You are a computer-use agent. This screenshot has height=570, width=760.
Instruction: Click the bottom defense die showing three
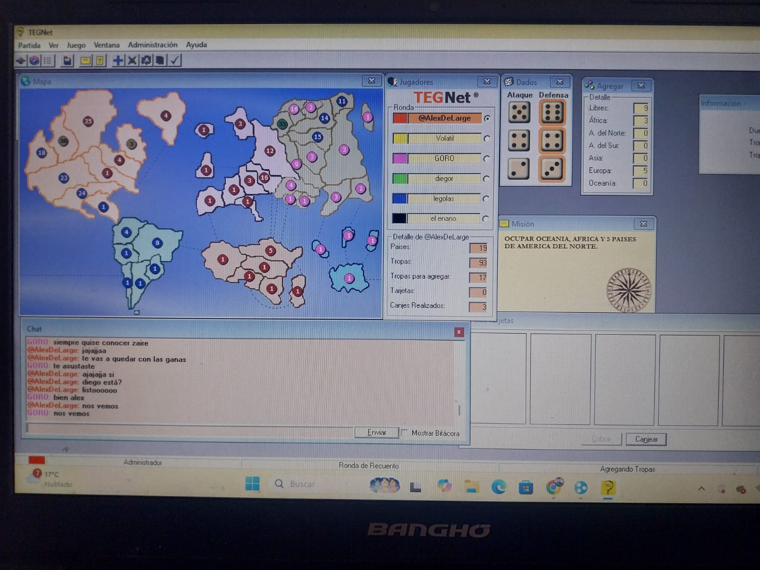tap(552, 169)
